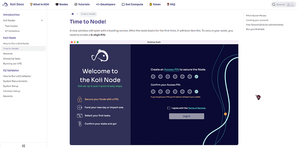Click first Confirm Access PIN digit circle

click(x=153, y=92)
